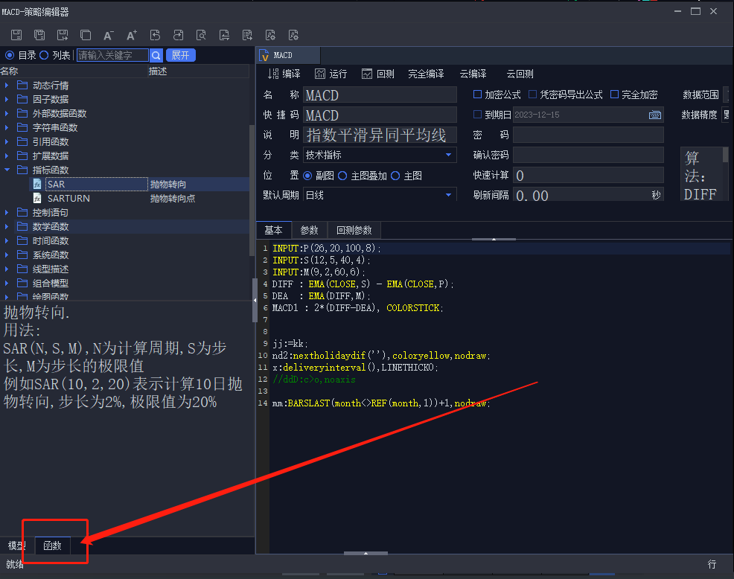Switch to the 函数 bottom tab

(52, 546)
